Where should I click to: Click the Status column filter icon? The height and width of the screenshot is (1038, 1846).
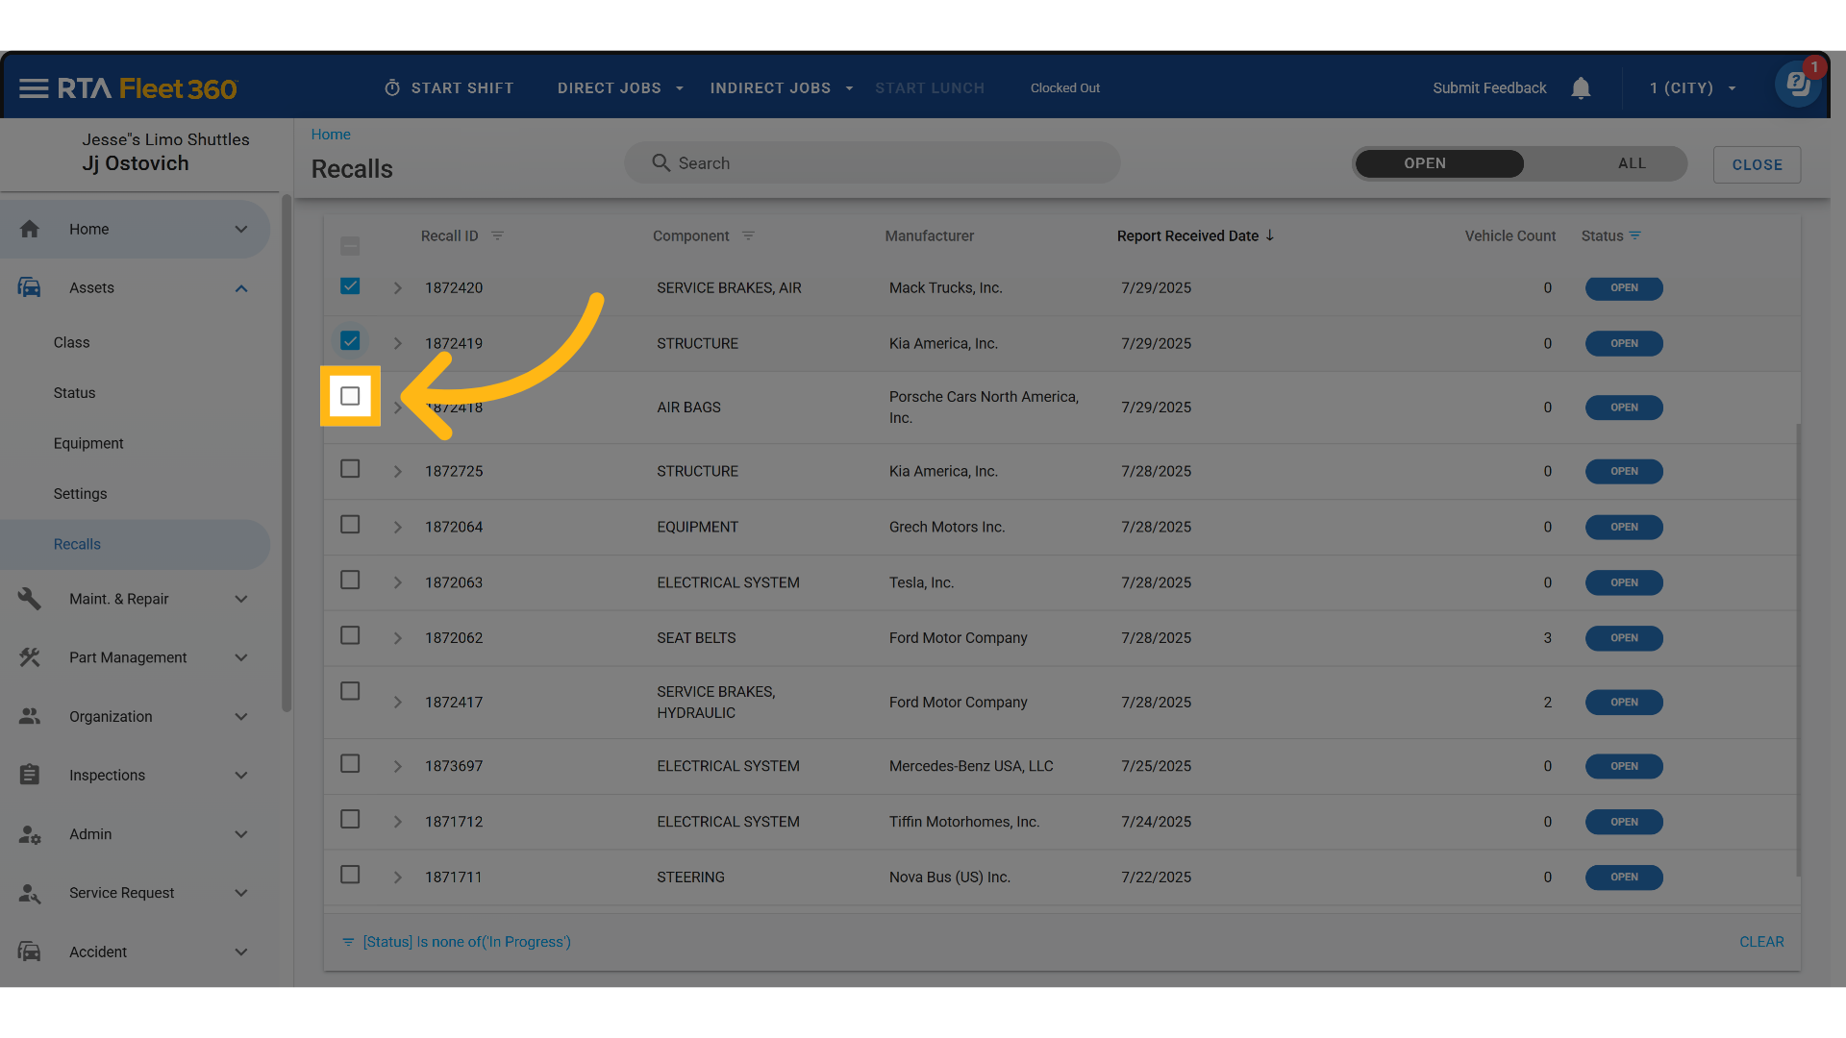[1635, 236]
